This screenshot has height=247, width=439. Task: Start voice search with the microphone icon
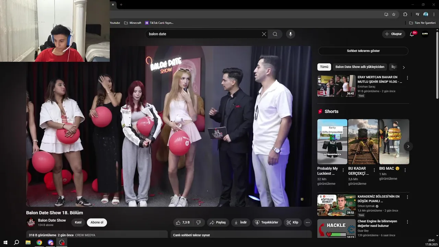pos(290,34)
